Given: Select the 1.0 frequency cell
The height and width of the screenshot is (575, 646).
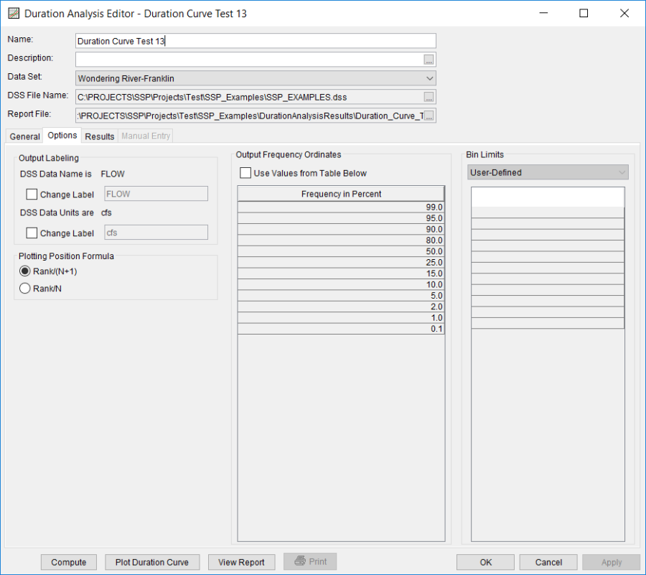Looking at the screenshot, I should coord(341,318).
